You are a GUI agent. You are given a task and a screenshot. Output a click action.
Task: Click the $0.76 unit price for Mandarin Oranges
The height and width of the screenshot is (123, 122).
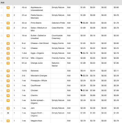pos(93,76)
